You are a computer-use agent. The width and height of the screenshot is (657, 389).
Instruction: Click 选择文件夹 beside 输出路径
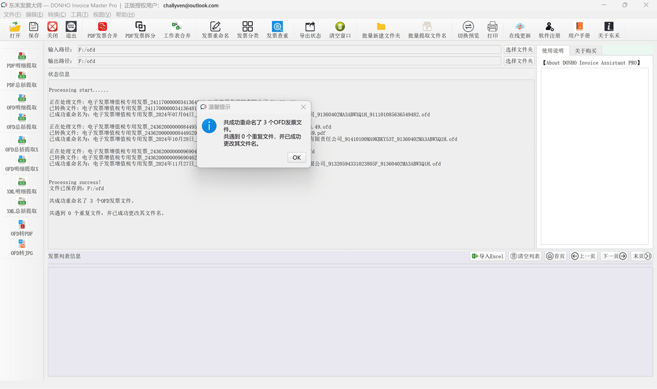[519, 61]
